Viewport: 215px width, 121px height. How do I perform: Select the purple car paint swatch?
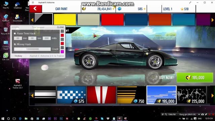[203, 19]
